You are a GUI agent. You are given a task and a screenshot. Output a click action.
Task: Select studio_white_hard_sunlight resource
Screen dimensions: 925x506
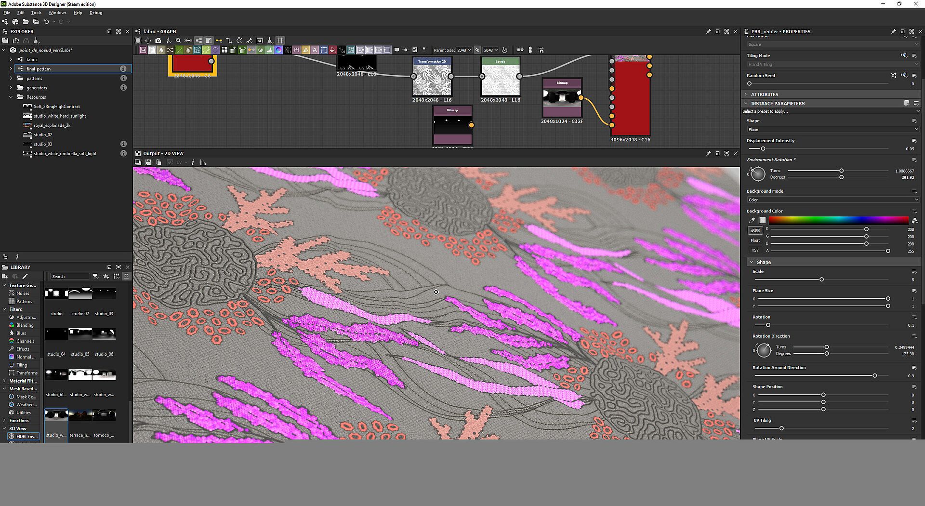[60, 116]
